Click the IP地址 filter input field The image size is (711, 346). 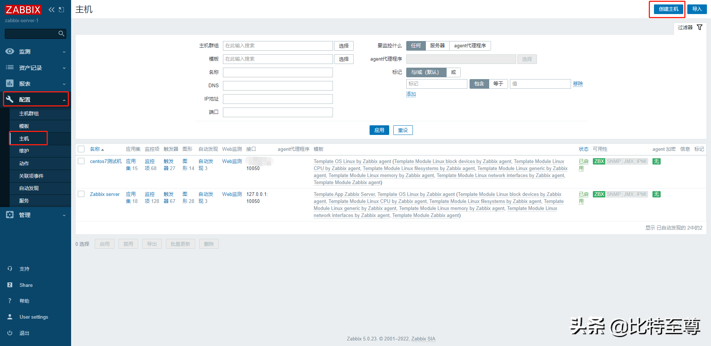[x=278, y=99]
